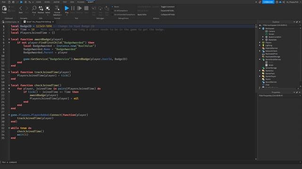Go Back in script navigation
Screen dimensions: 302x169
[21, 9]
